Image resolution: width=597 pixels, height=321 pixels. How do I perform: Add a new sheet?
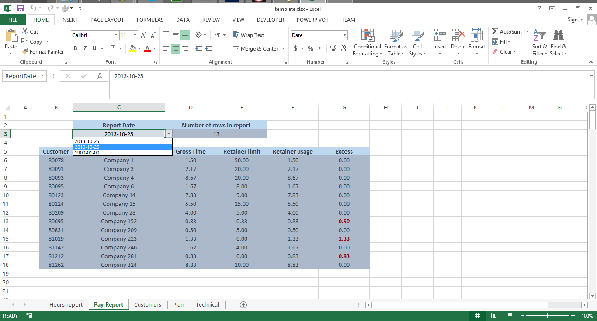pyautogui.click(x=243, y=304)
